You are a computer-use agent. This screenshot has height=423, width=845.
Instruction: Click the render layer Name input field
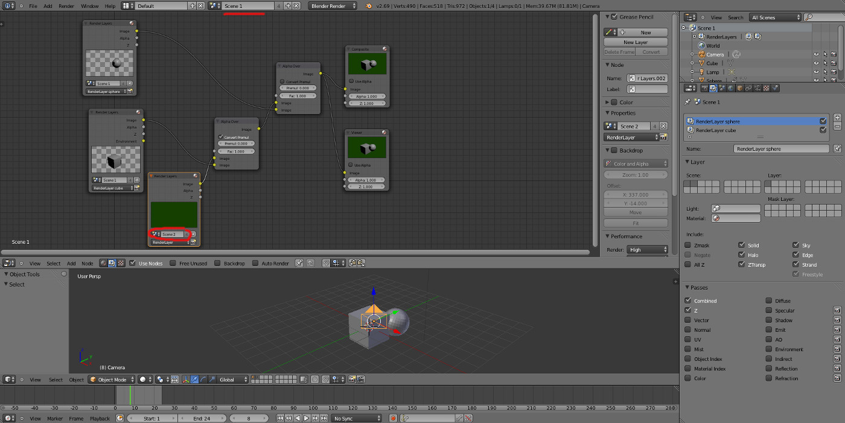782,148
